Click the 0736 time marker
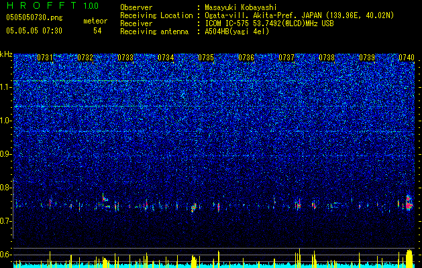 (x=246, y=58)
